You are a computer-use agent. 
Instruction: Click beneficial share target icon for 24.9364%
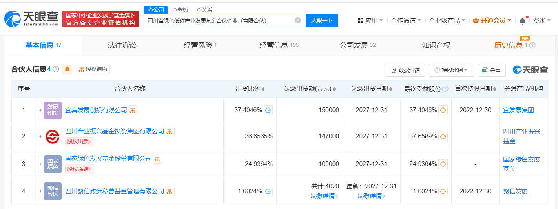tap(443, 164)
